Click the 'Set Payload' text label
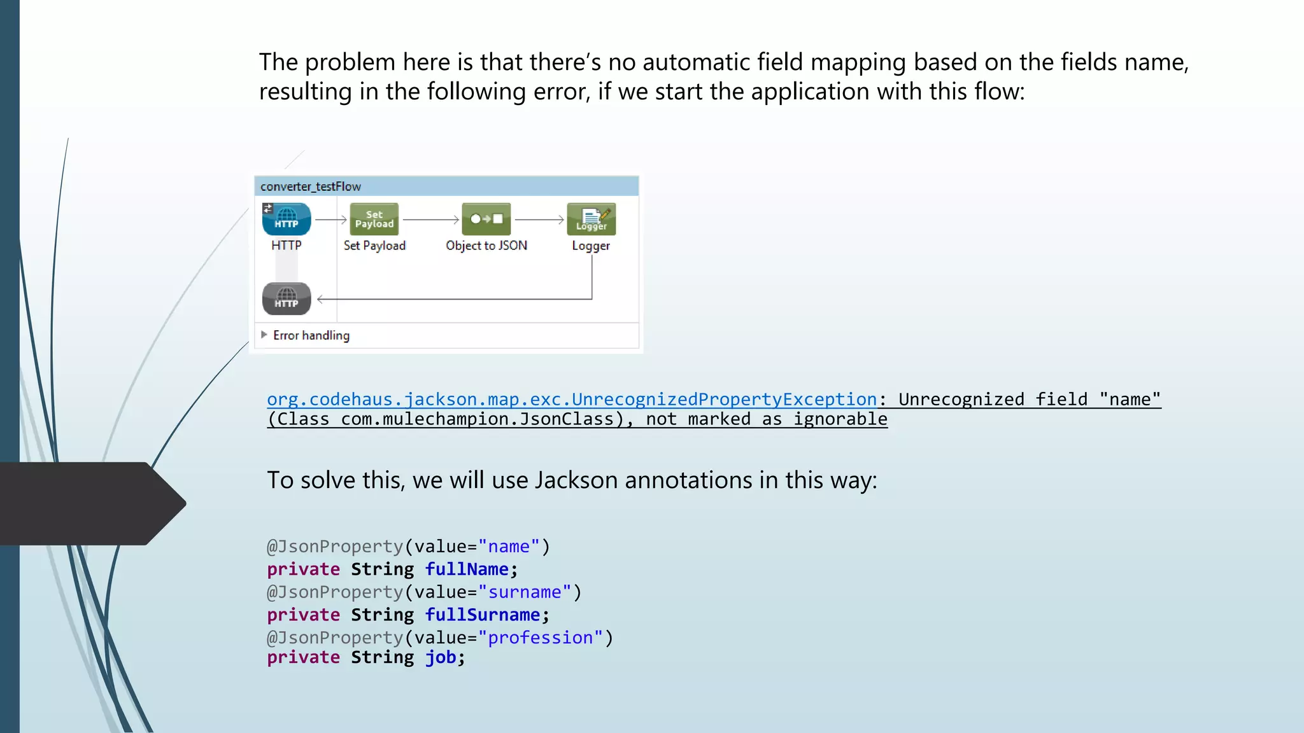Image resolution: width=1304 pixels, height=733 pixels. tap(374, 246)
